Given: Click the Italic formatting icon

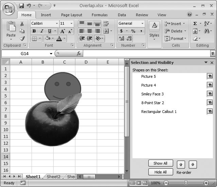Looking at the screenshot, I should pyautogui.click(x=42, y=31).
